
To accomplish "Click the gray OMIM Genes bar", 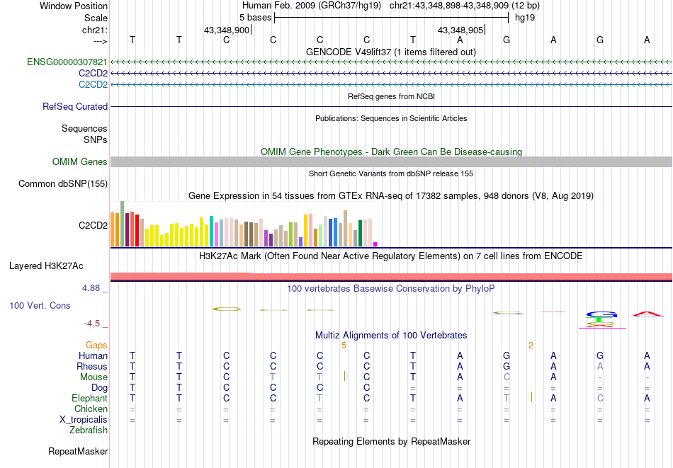I will (x=391, y=161).
